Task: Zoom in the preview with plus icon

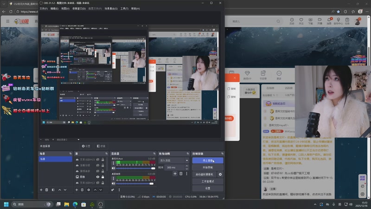Action: point(53,140)
